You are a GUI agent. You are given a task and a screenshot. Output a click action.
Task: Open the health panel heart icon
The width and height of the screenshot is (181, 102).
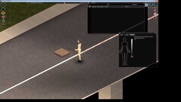[3, 17]
